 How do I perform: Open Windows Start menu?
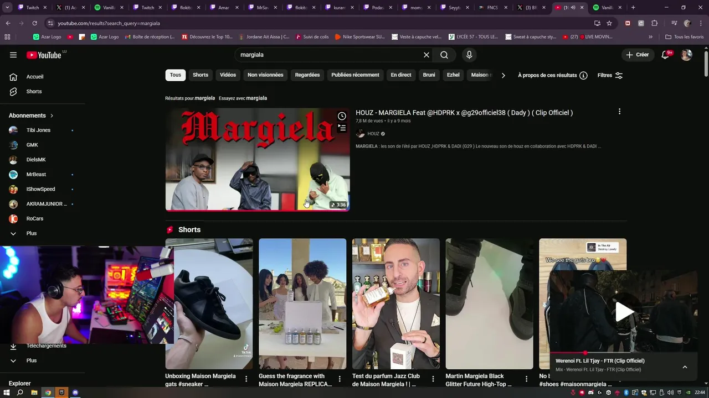point(7,392)
